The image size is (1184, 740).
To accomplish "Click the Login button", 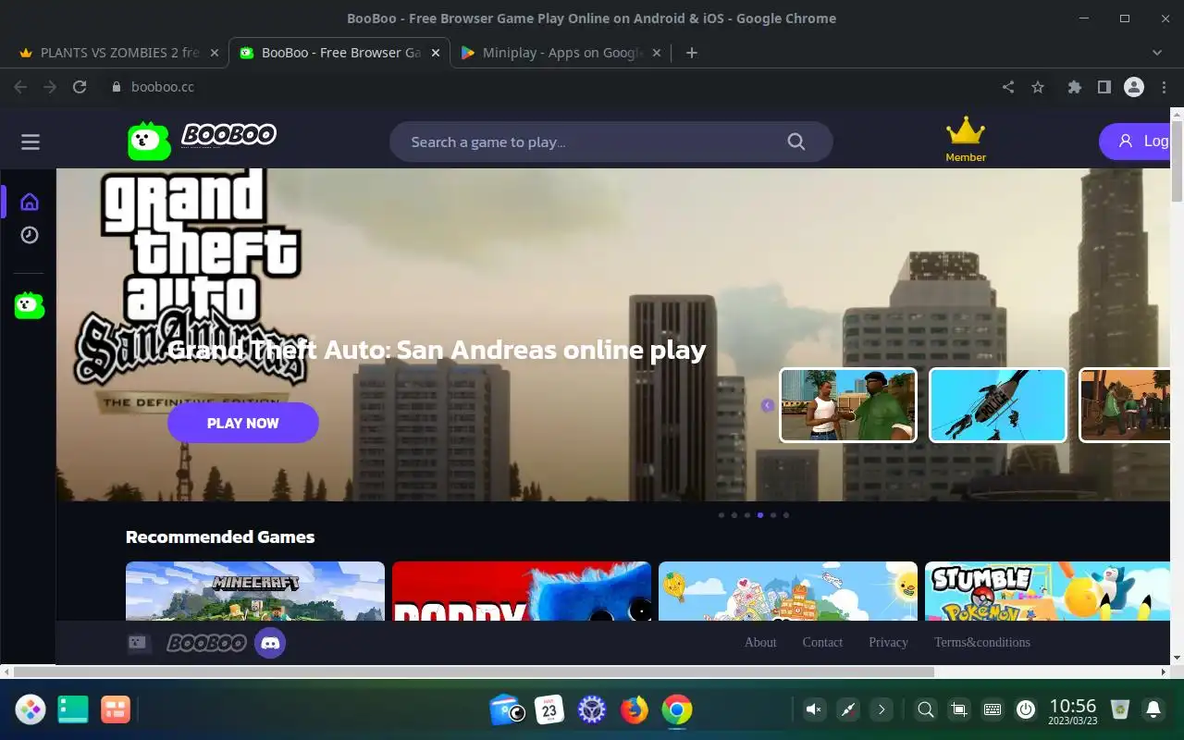I will point(1134,142).
